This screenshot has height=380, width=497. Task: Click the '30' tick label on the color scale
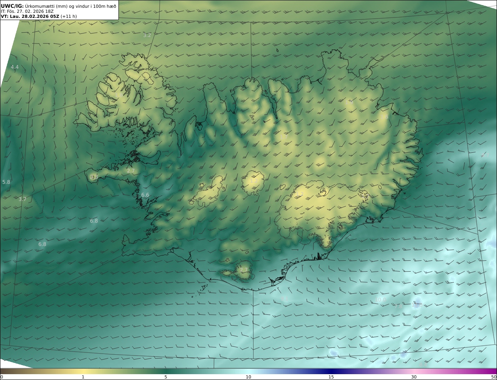[414, 377]
